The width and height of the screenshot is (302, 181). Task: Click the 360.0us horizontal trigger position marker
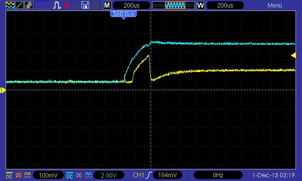coord(123,14)
